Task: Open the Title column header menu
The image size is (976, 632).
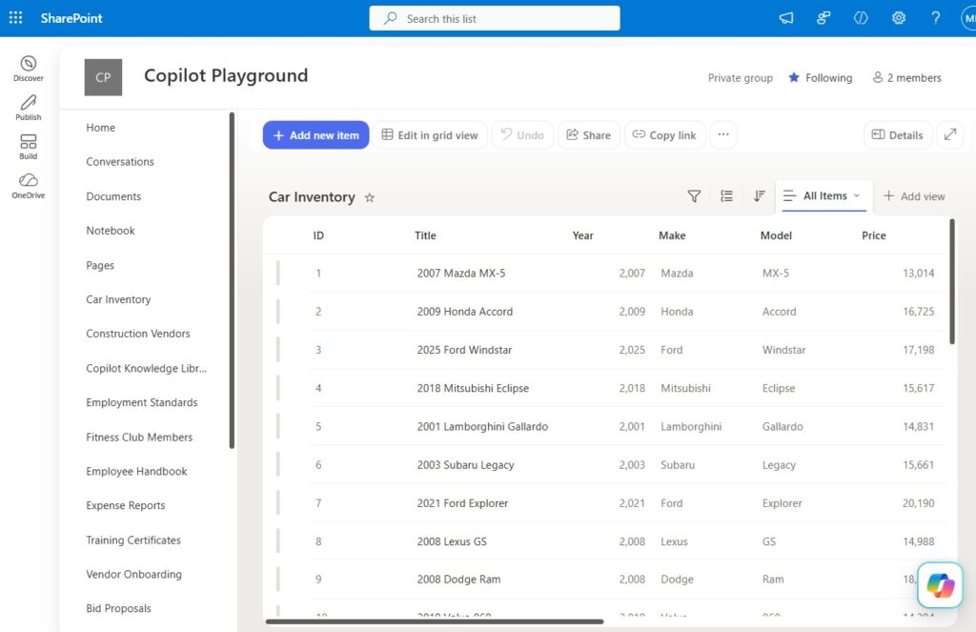Action: 425,235
